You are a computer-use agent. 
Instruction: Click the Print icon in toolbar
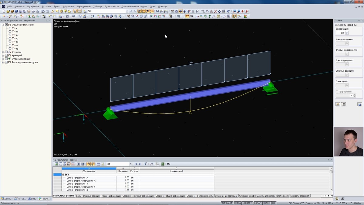point(33,11)
